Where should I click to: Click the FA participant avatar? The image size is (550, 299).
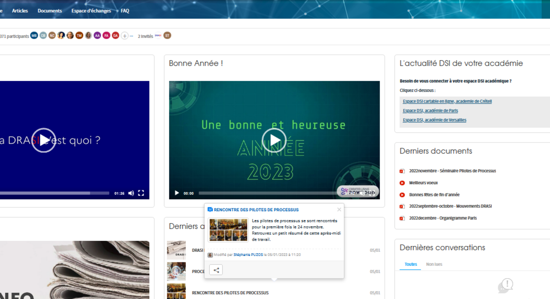pyautogui.click(x=106, y=36)
